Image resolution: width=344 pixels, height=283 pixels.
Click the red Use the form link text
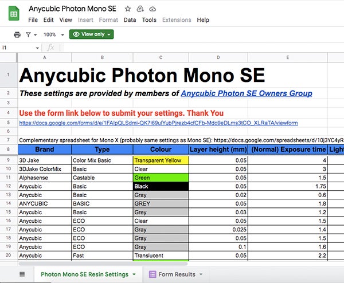coord(122,113)
